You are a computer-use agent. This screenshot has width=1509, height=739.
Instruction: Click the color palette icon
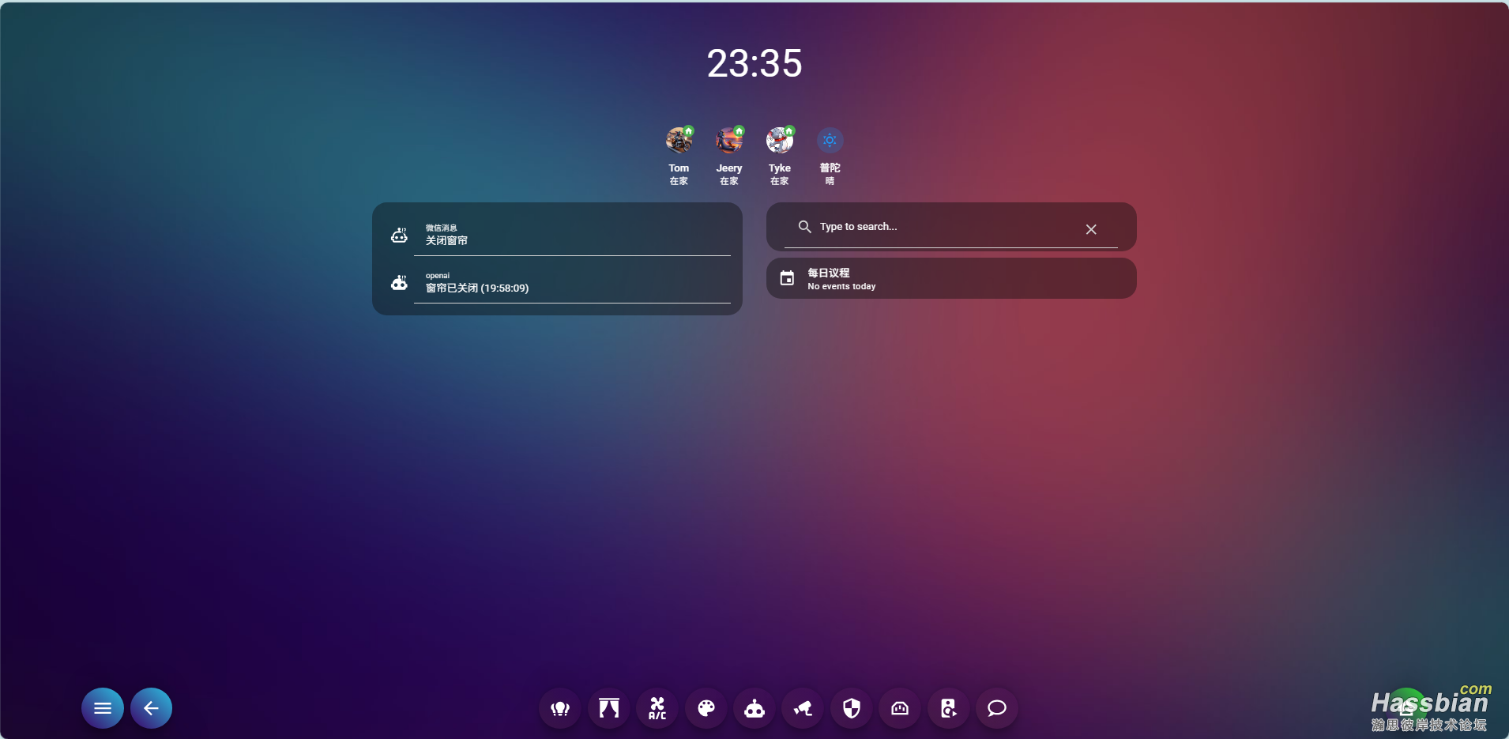tap(706, 708)
